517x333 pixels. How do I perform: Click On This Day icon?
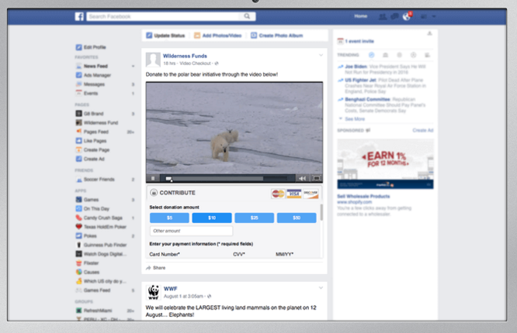click(79, 208)
